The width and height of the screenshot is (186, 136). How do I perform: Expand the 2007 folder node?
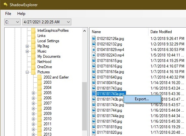33,103
